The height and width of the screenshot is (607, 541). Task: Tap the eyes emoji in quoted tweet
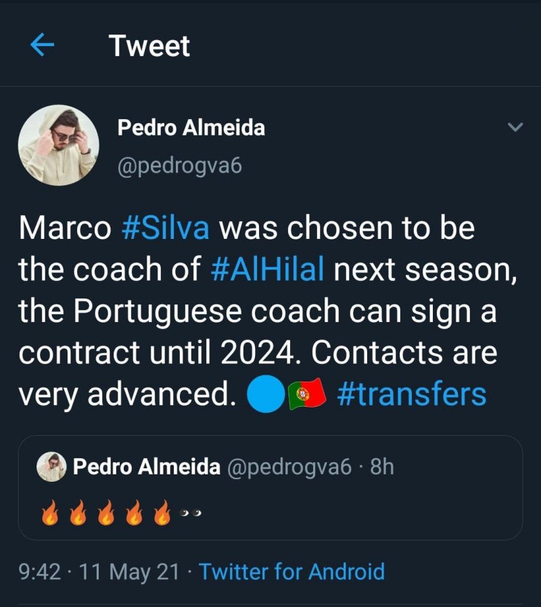[191, 514]
